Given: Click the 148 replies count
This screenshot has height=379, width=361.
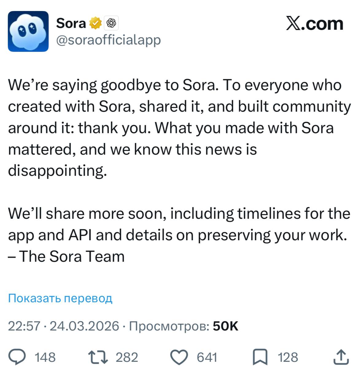Looking at the screenshot, I should click(x=45, y=358).
